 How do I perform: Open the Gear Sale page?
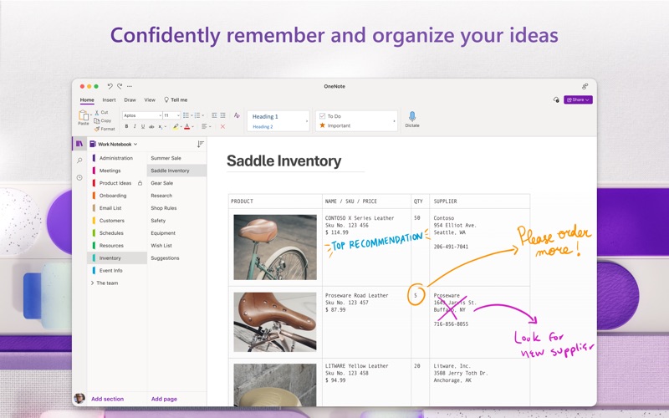tap(176, 183)
